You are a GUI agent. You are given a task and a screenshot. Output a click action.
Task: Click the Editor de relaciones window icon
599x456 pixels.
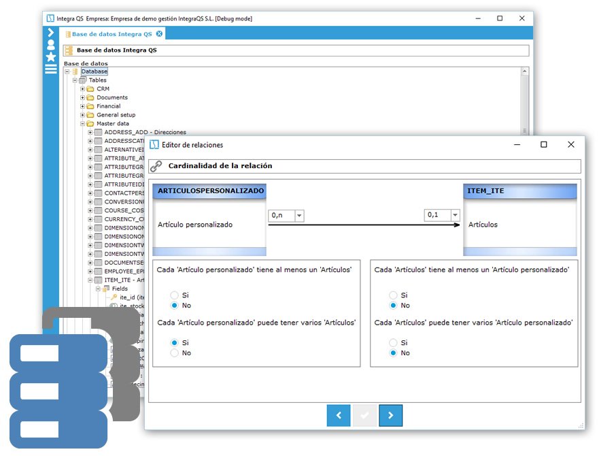154,145
